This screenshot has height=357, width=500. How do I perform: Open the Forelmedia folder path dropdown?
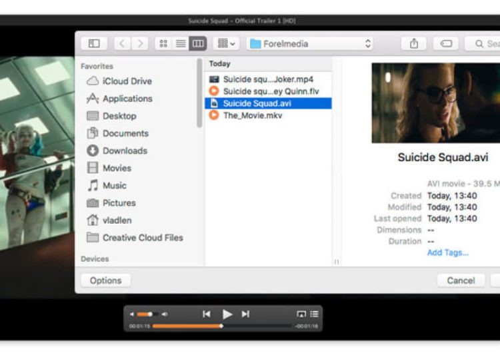(309, 43)
